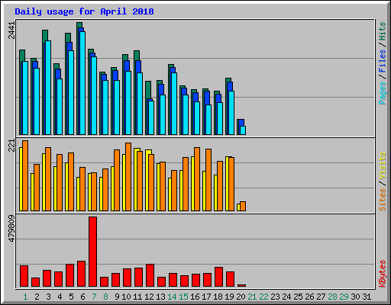Select green day 14 on the x-axis
This screenshot has height=305, width=391.
pos(172,297)
